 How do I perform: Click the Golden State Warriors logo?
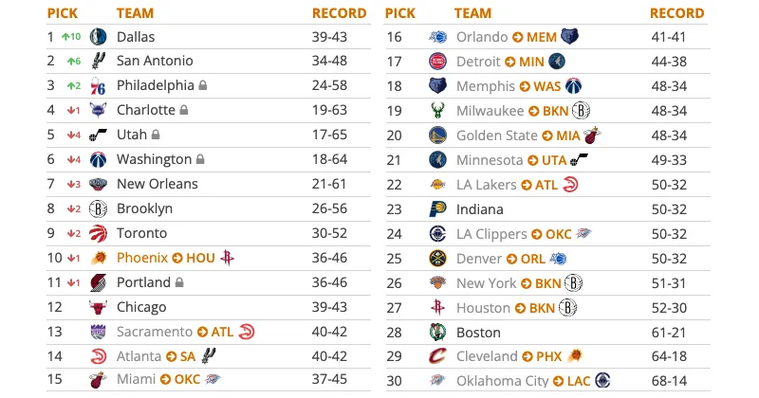click(437, 136)
